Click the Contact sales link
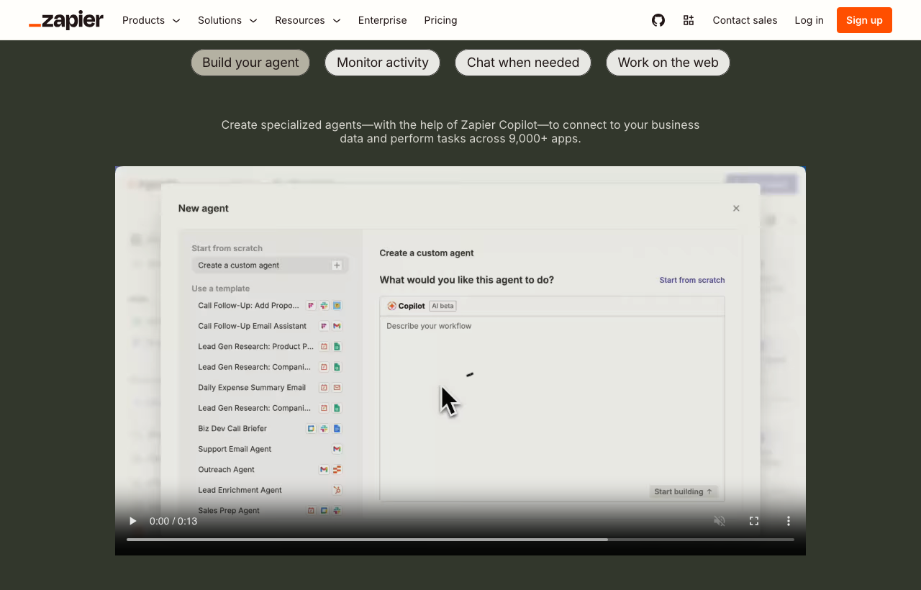This screenshot has width=921, height=590. [745, 20]
